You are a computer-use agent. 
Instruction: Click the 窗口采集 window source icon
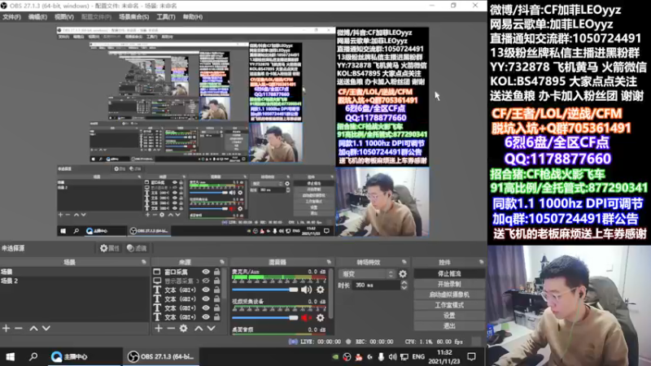(x=157, y=272)
